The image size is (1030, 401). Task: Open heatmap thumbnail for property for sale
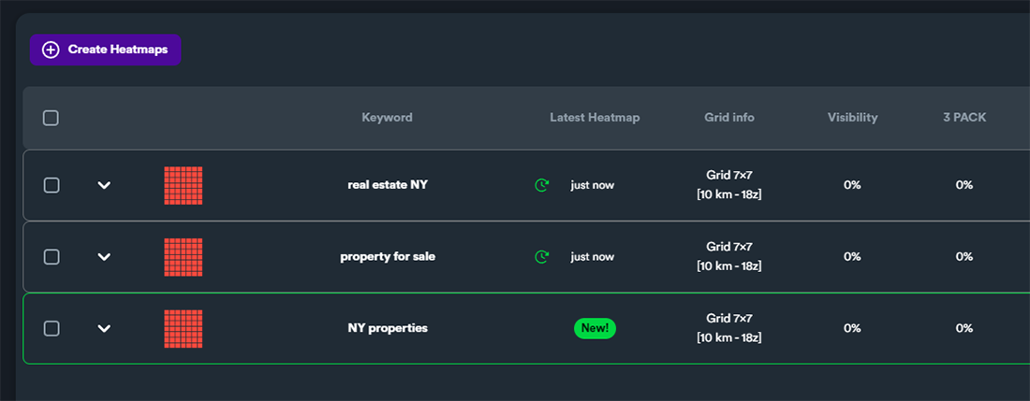(184, 257)
